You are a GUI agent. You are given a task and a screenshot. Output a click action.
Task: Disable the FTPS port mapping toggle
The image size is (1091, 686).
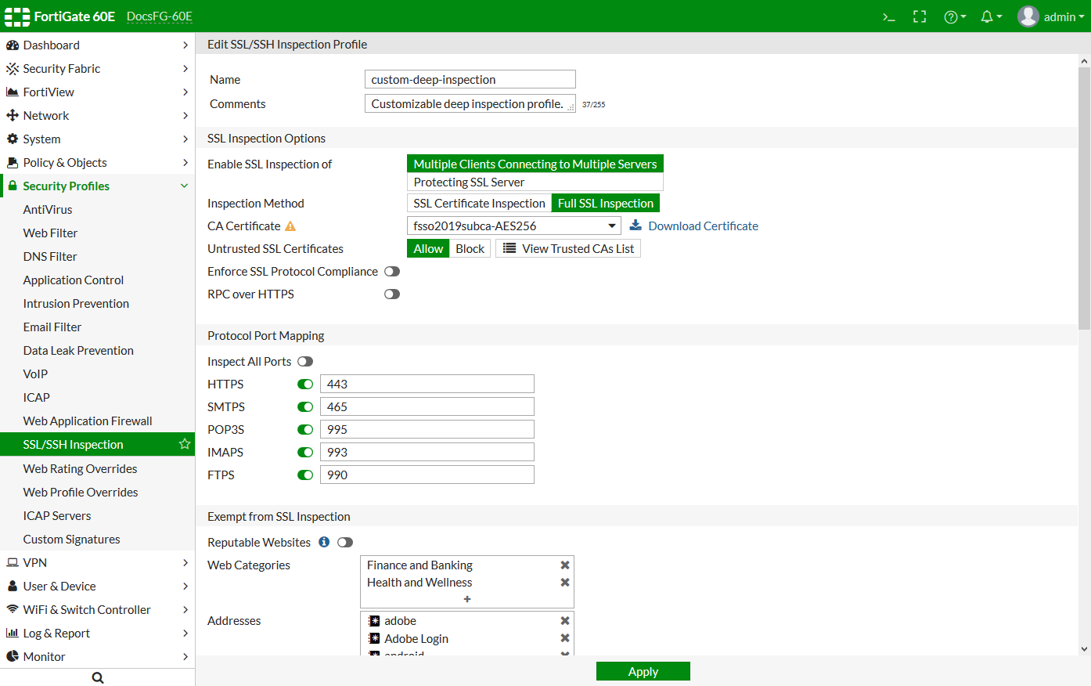click(x=305, y=475)
